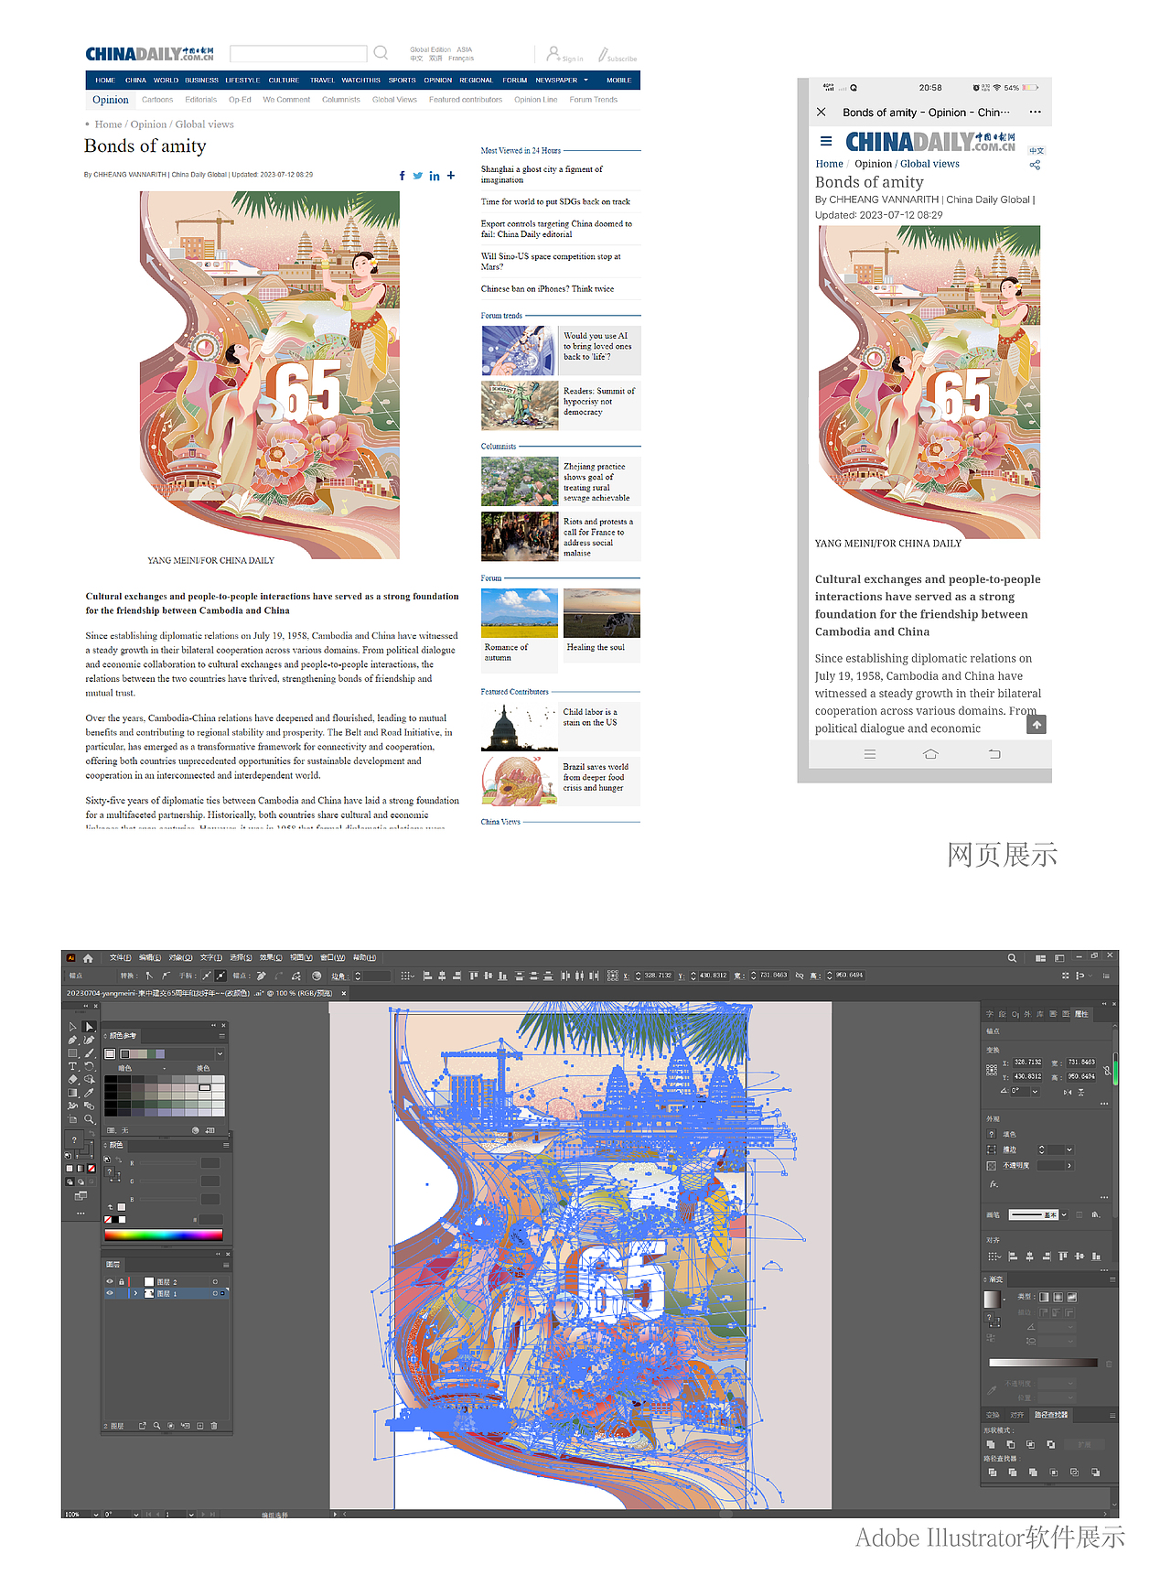
Task: Click the RGB color spectrum bar
Action: (x=164, y=1235)
